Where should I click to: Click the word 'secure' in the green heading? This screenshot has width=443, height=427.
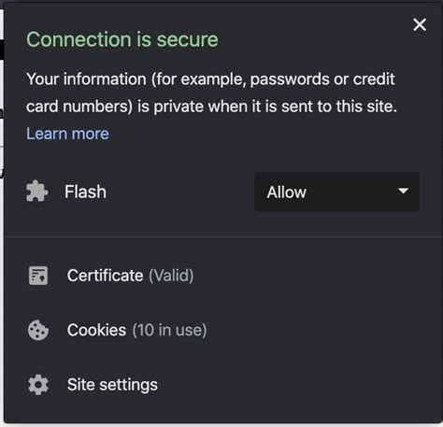(187, 39)
